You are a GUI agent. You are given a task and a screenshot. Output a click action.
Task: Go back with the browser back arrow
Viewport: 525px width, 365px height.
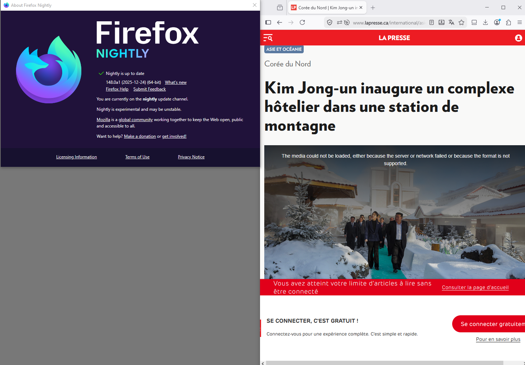pos(280,22)
